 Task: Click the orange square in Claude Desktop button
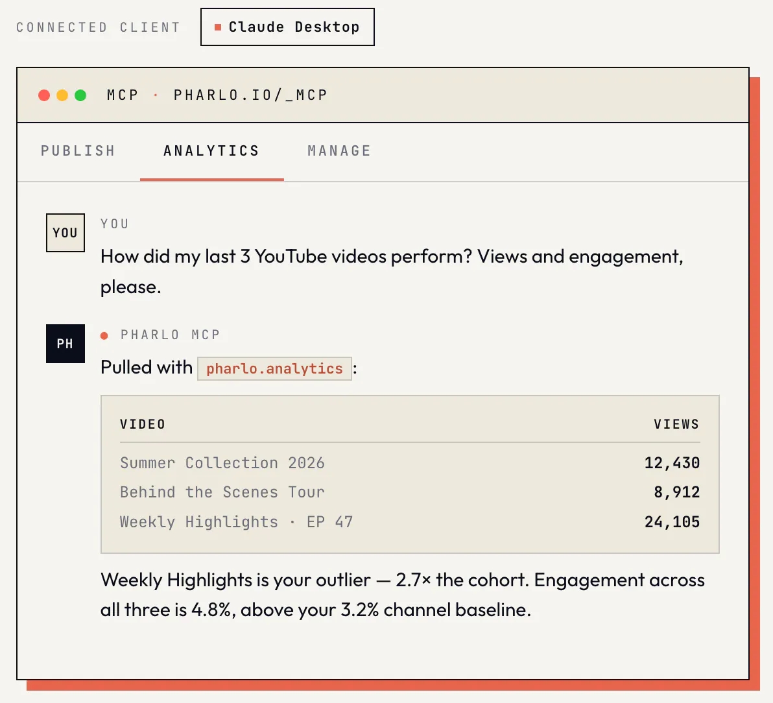coord(218,27)
